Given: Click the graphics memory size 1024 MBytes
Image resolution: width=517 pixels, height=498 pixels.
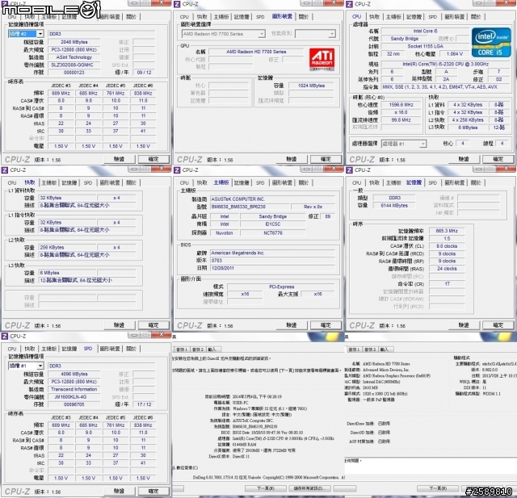Looking at the screenshot, I should pos(311,86).
